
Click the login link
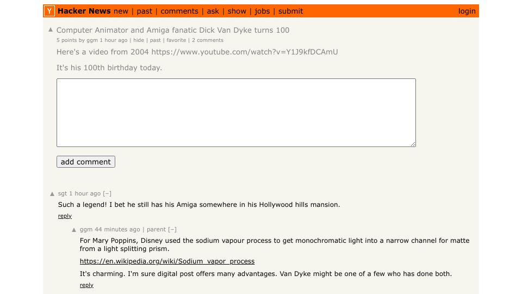point(467,11)
